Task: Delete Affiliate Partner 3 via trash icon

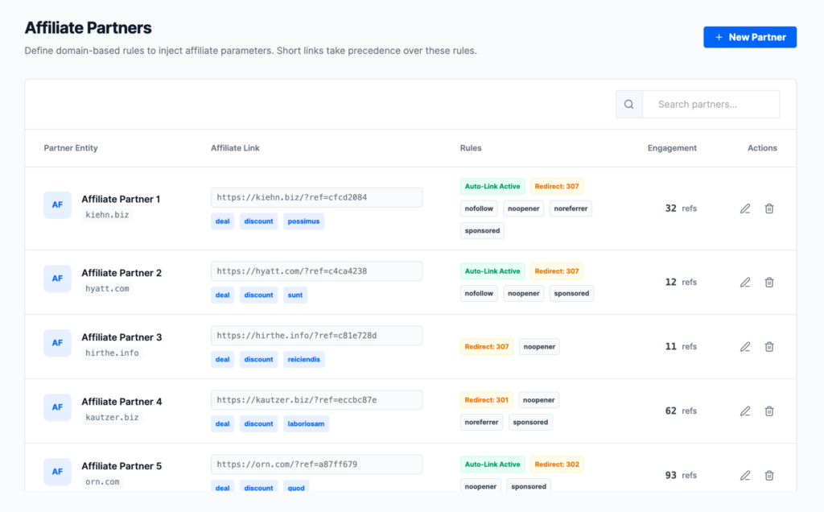Action: coord(769,347)
